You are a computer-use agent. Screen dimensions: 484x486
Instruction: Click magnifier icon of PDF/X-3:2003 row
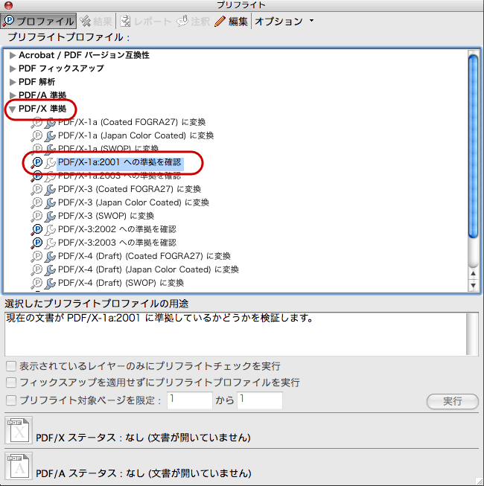36,243
